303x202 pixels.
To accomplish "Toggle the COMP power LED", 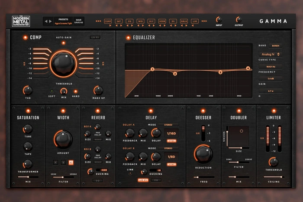I will (25, 38).
